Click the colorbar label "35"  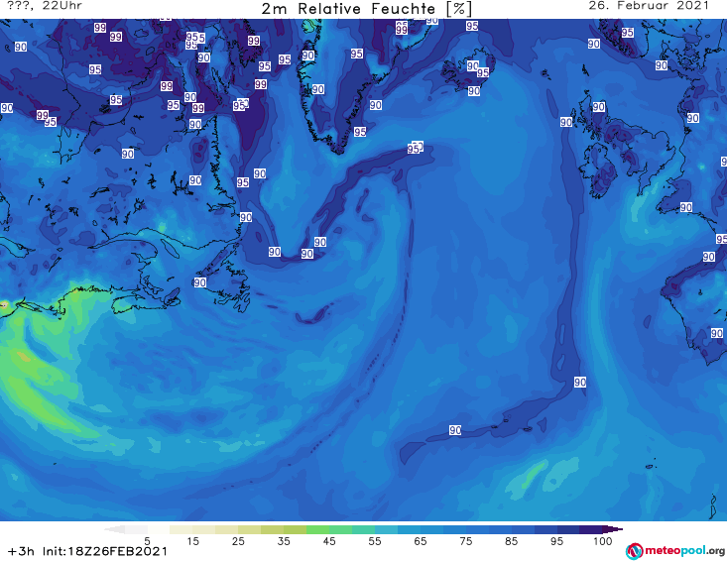(x=284, y=541)
